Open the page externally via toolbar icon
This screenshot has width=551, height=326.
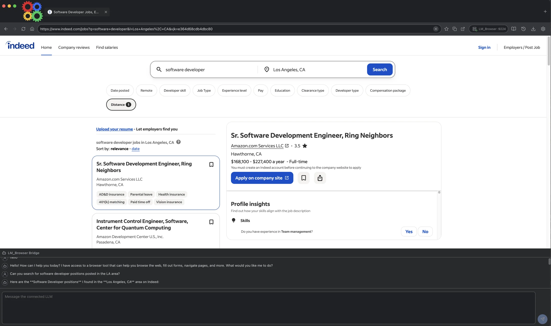[x=463, y=29]
